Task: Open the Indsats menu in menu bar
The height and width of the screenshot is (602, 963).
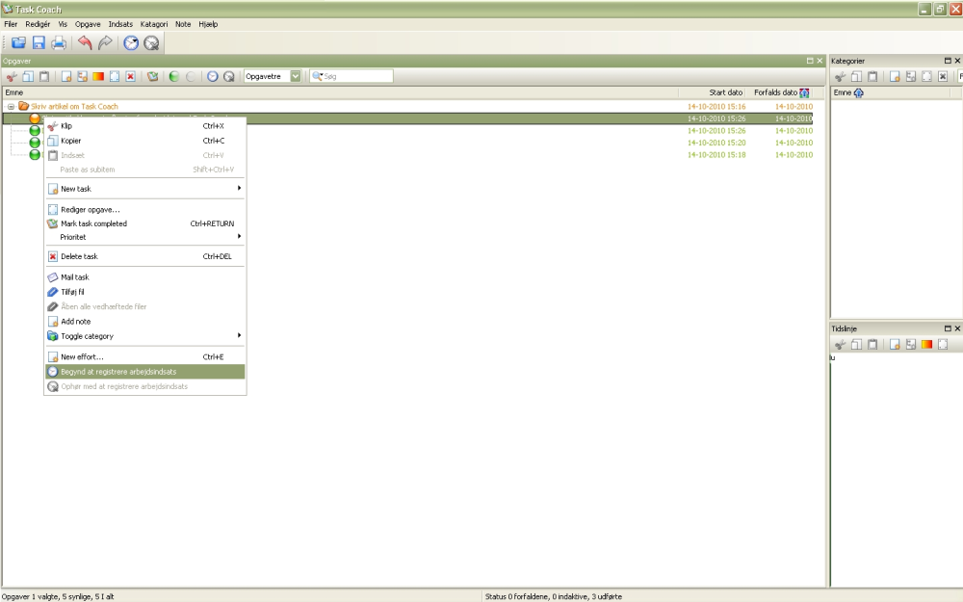Action: click(x=120, y=24)
